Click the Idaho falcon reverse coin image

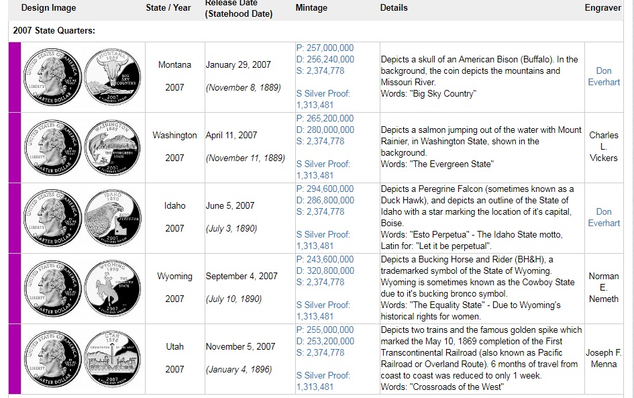(113, 218)
